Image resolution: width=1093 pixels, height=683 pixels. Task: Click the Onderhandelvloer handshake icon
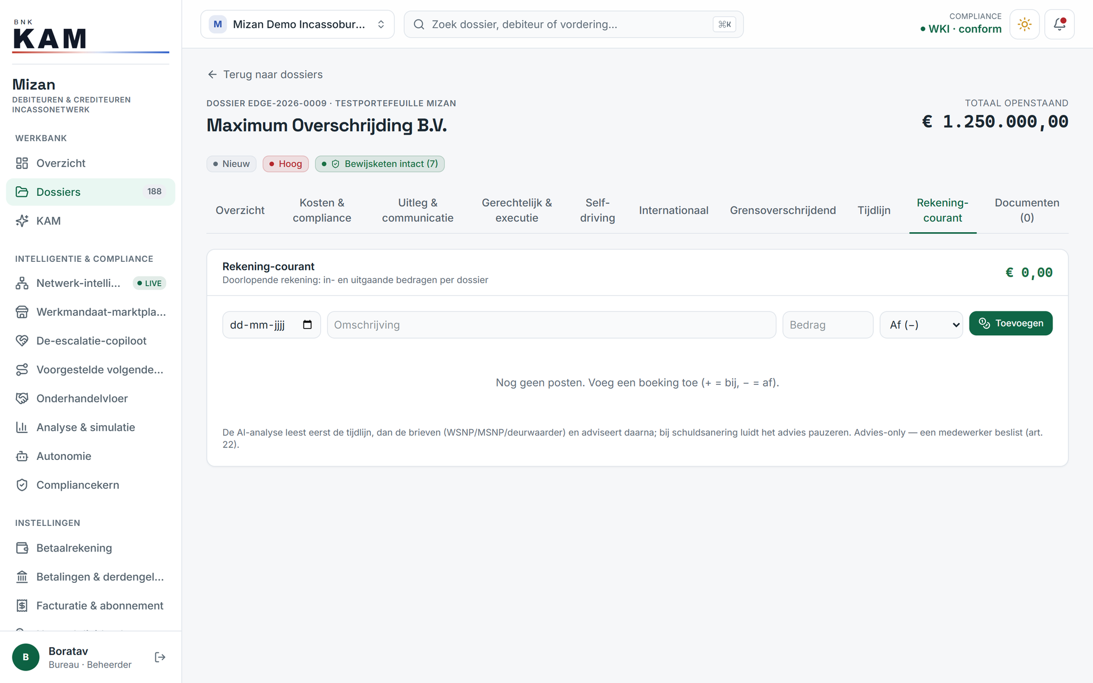pos(22,398)
